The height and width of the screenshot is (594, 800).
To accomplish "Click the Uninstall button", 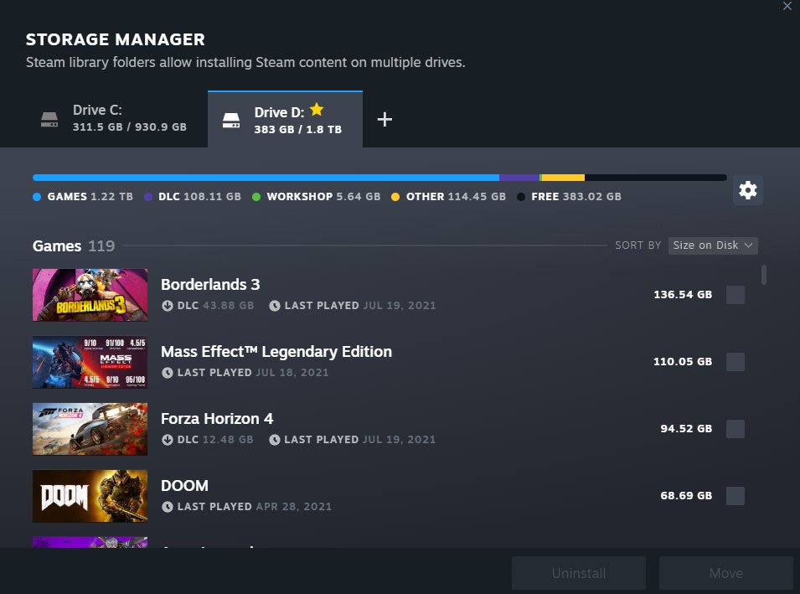I will [579, 573].
